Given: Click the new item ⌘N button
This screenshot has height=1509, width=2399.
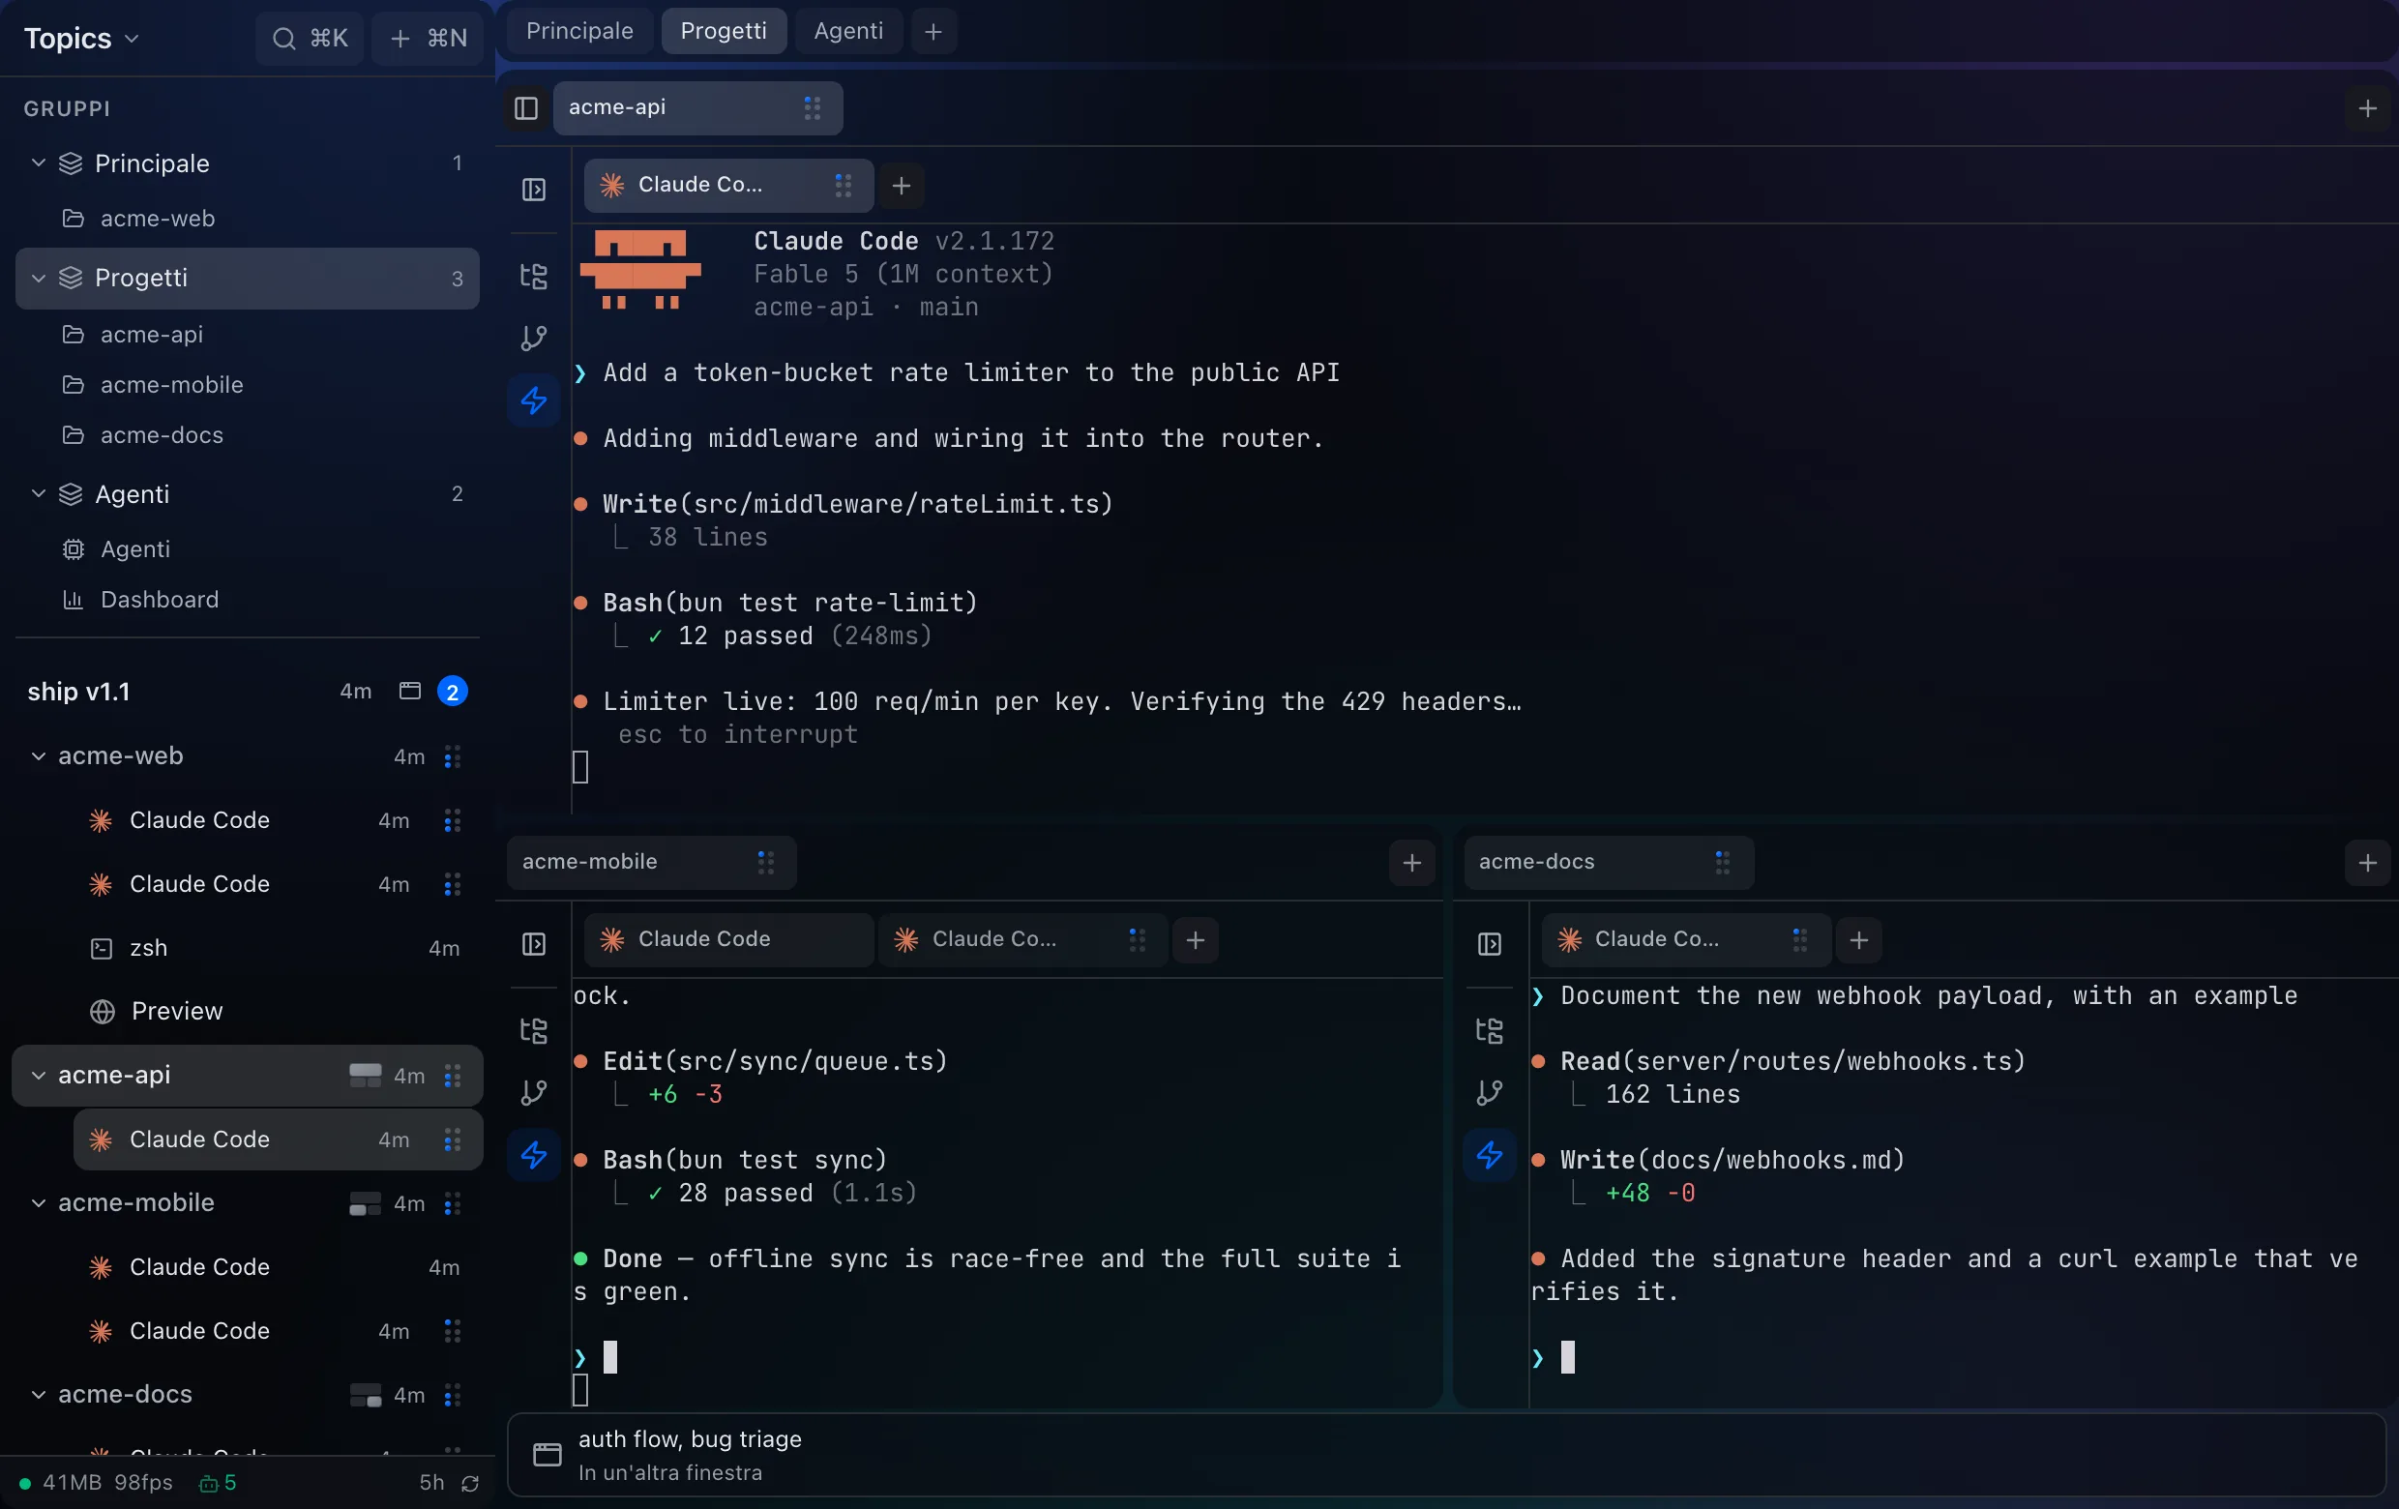Looking at the screenshot, I should 429,38.
